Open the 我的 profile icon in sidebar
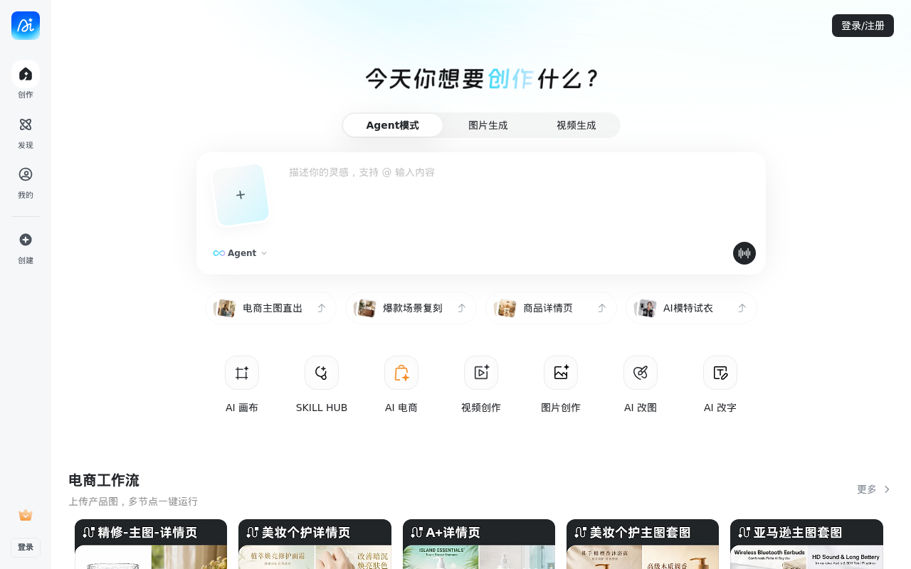 click(26, 174)
